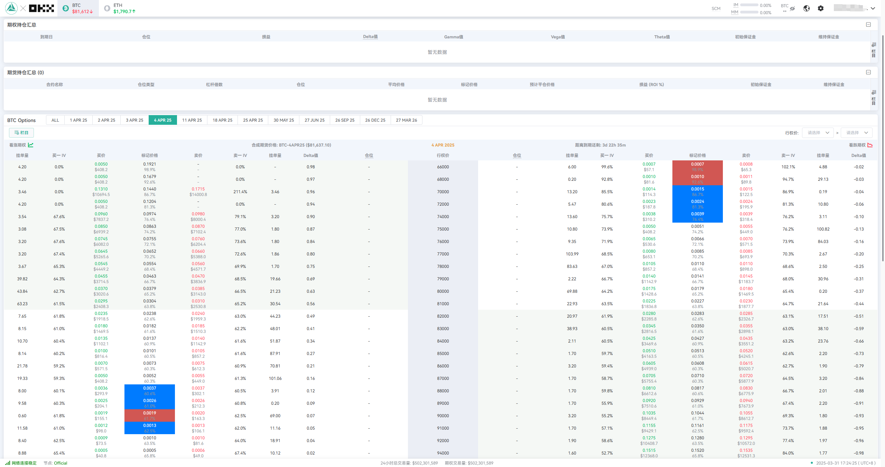This screenshot has height=467, width=885.
Task: Select the ETH coin icon
Action: coord(107,8)
